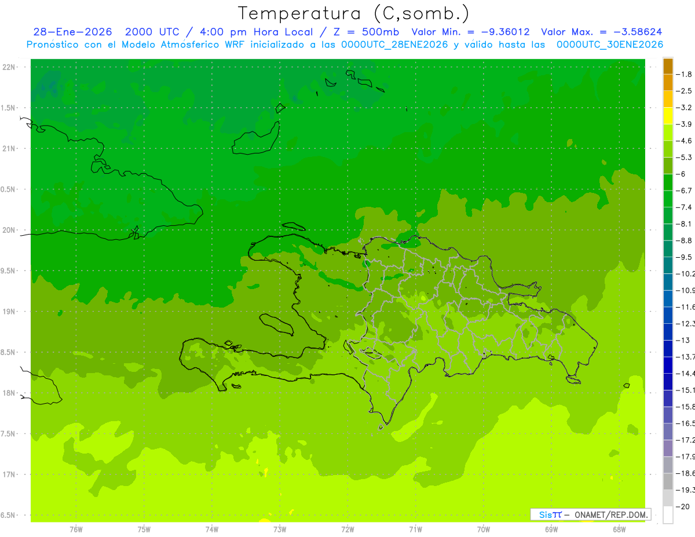Pick the purple swatch between -17.2 and -17.9
This screenshot has width=695, height=537.
(x=668, y=448)
